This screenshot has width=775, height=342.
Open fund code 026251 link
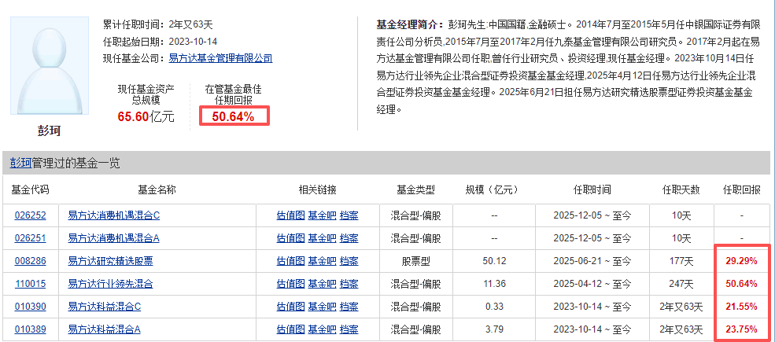pyautogui.click(x=30, y=238)
